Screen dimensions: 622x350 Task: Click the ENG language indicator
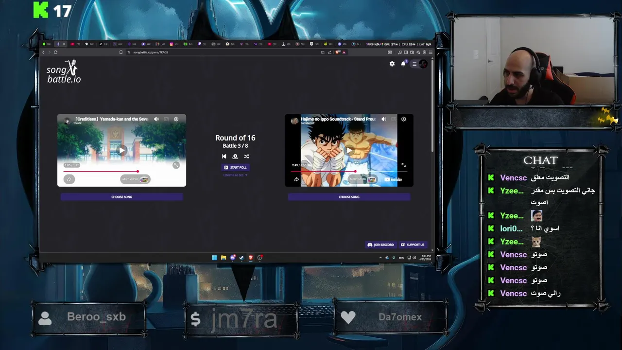pyautogui.click(x=401, y=258)
